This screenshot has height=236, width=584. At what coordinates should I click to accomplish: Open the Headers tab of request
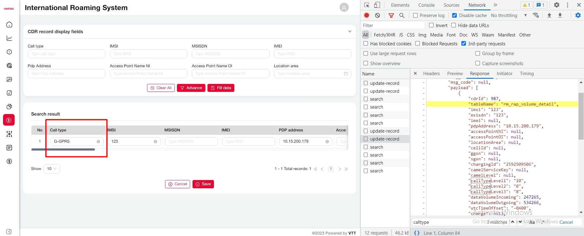431,74
